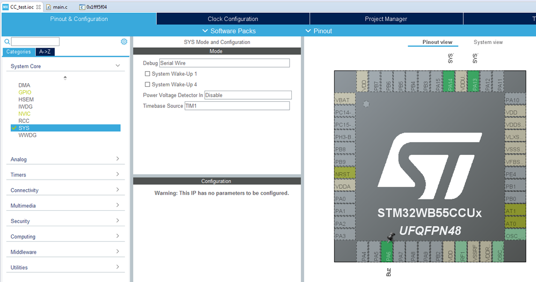Switch to the 0x1fff5f04 editor tab

click(x=93, y=7)
